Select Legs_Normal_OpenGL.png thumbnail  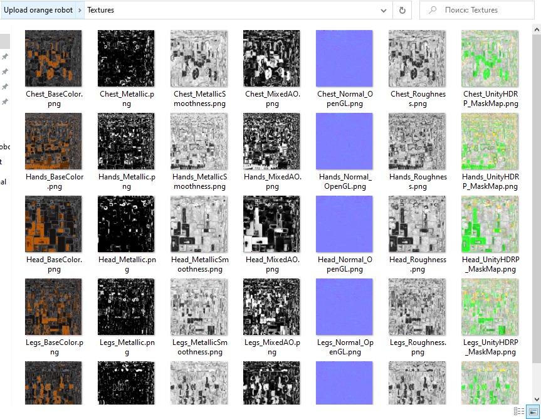[x=344, y=307]
